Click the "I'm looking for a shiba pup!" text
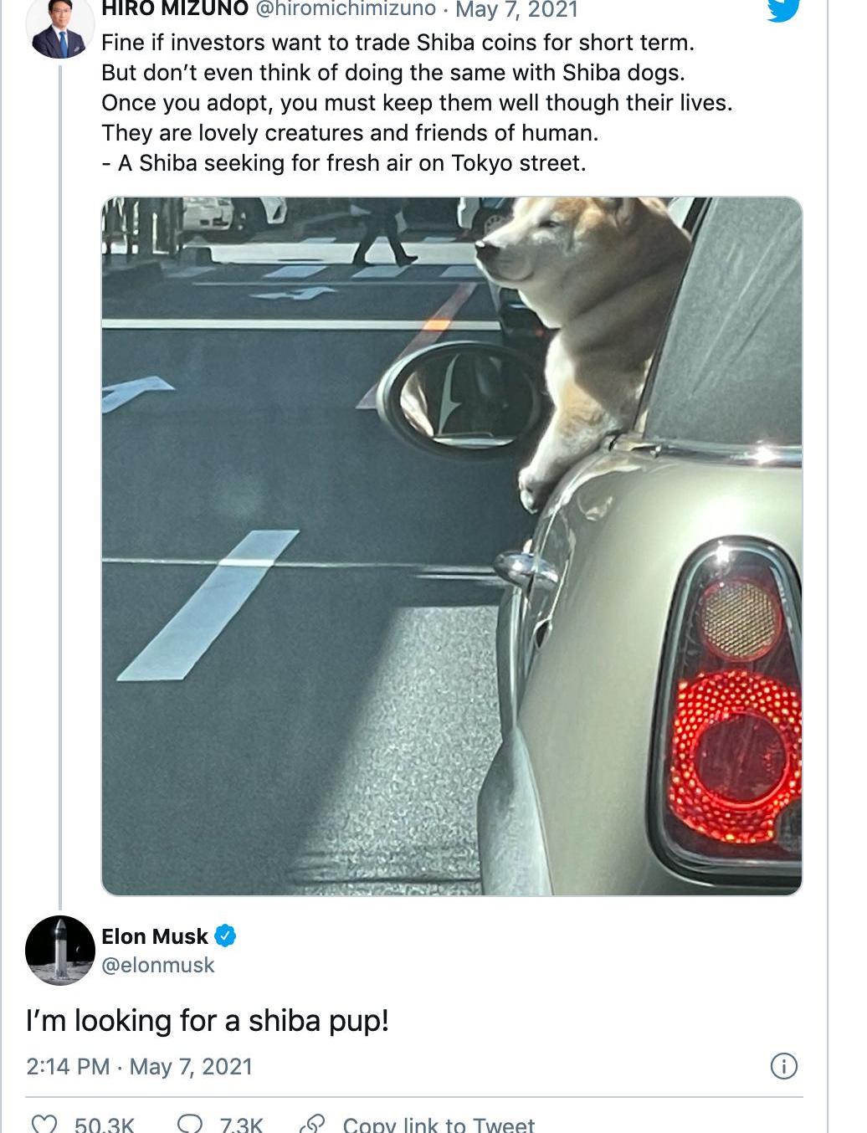The height and width of the screenshot is (1133, 867). pos(208,1021)
